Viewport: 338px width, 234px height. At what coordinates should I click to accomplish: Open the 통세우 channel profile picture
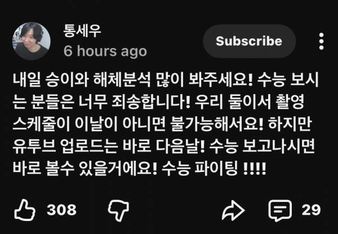pyautogui.click(x=32, y=41)
